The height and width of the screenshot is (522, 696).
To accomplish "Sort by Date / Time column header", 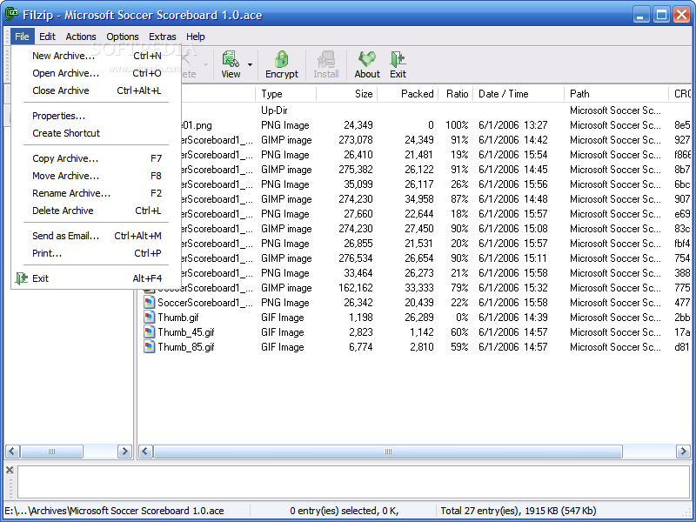I will (519, 94).
